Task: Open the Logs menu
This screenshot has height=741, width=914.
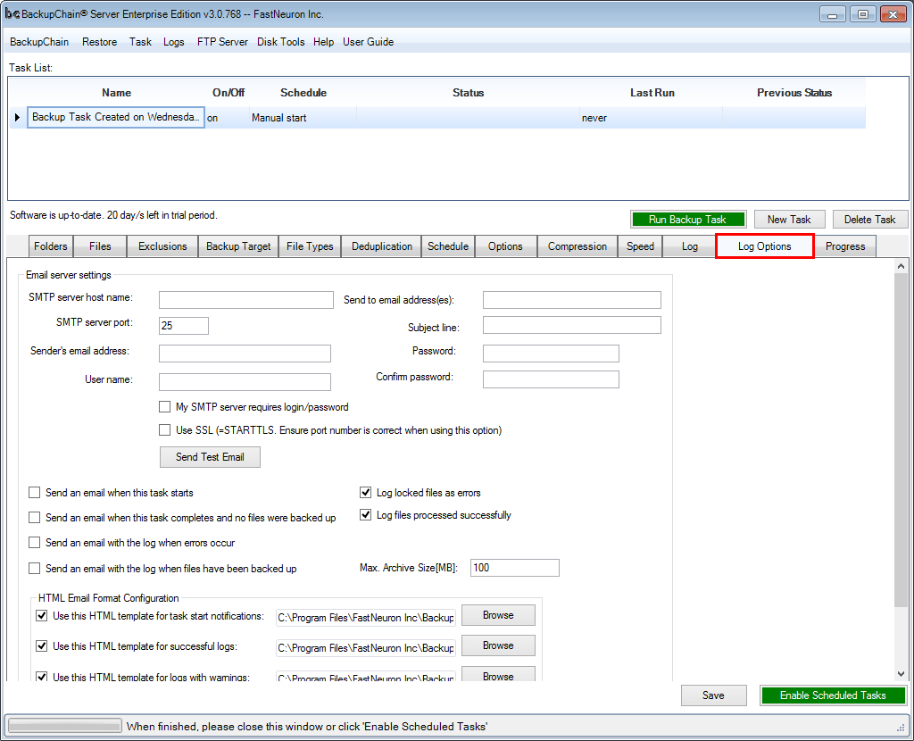Action: coord(174,42)
